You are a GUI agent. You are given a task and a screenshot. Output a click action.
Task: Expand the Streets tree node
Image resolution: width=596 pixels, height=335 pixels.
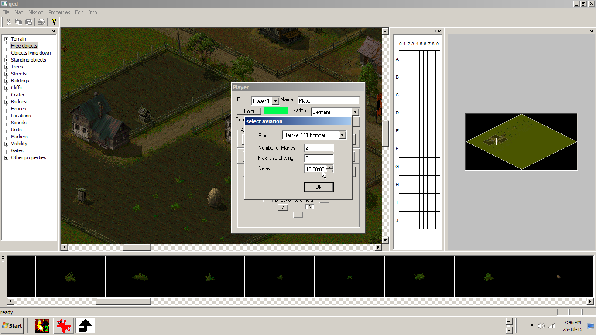pyautogui.click(x=7, y=74)
